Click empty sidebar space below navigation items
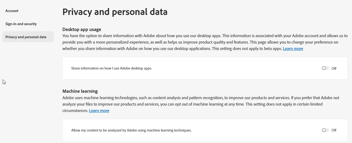The height and width of the screenshot is (143, 352). (27, 107)
